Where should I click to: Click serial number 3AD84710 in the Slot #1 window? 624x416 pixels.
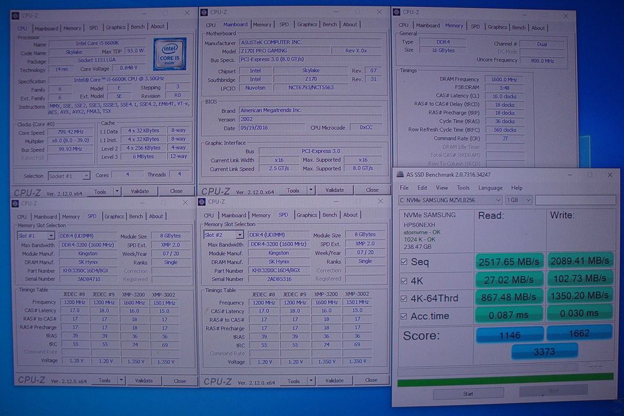pos(89,279)
